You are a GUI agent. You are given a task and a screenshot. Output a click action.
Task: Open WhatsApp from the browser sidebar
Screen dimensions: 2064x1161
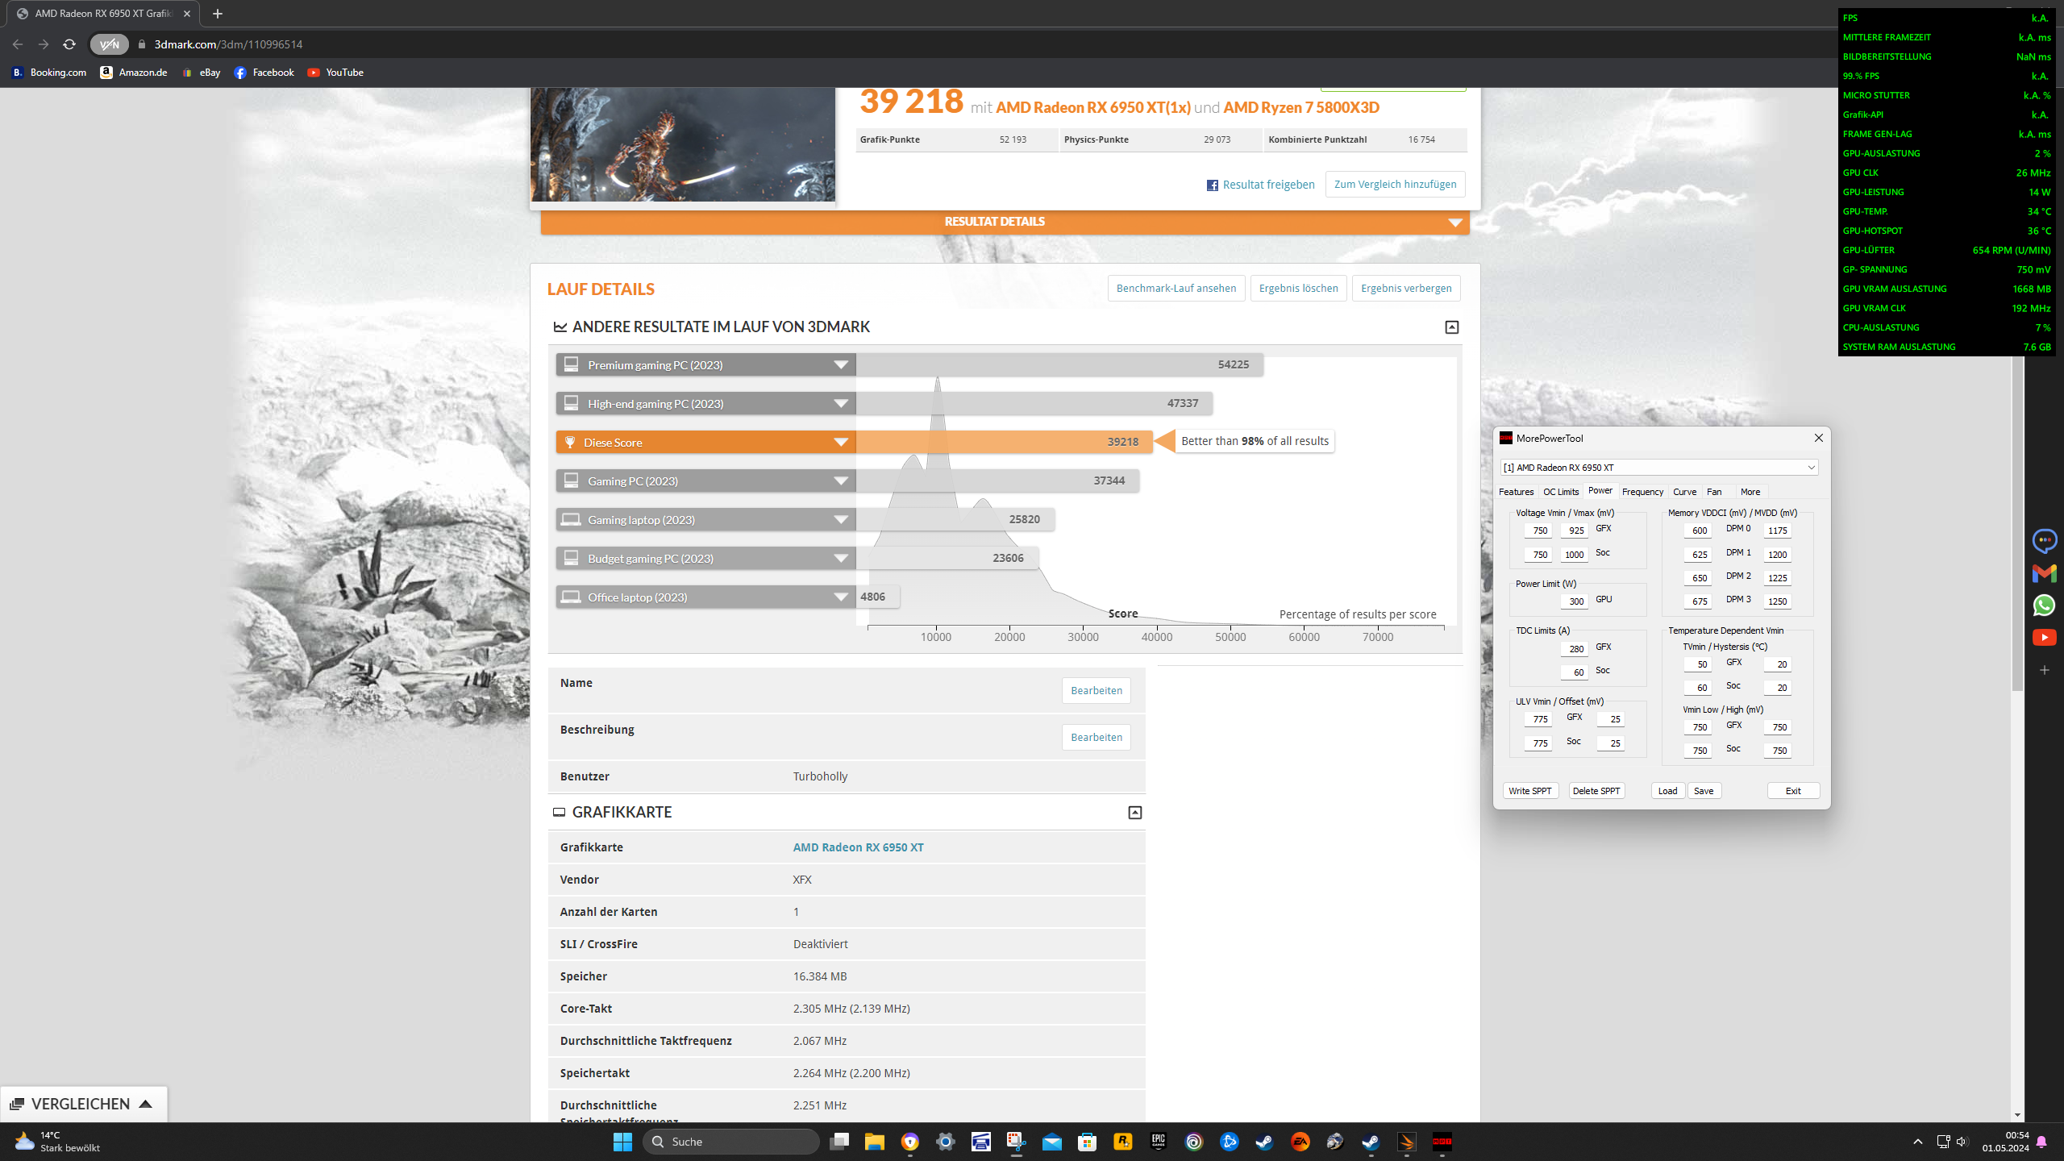pos(2044,605)
